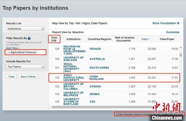The width and height of the screenshot is (186, 121).
Task: Click the horizontal scrollbar left arrow
Action: tap(50, 107)
